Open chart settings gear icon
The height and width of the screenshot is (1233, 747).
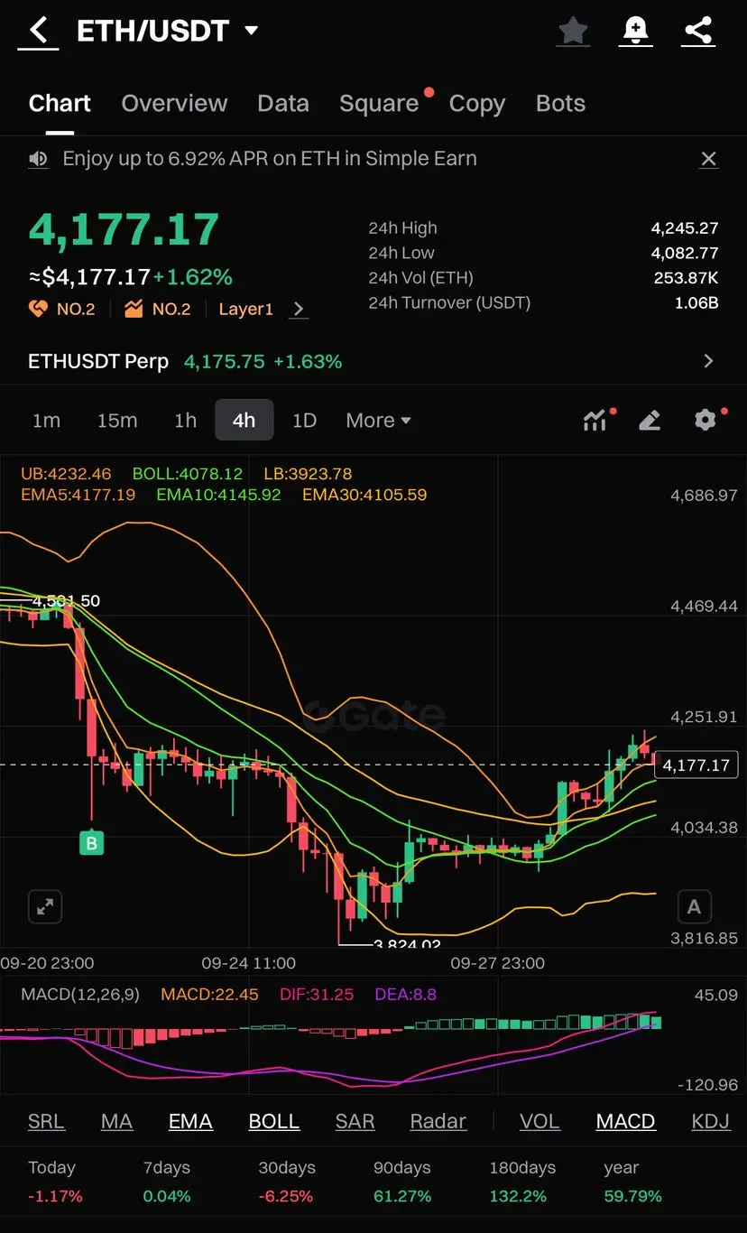705,420
